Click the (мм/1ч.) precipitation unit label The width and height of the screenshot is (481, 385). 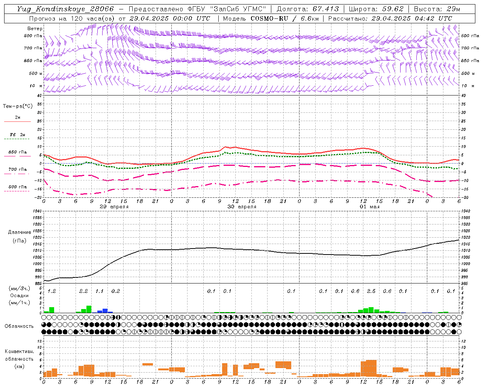click(19, 302)
